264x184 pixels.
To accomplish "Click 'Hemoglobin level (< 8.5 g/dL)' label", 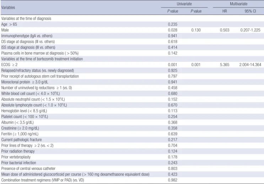I will coord(24,111).
